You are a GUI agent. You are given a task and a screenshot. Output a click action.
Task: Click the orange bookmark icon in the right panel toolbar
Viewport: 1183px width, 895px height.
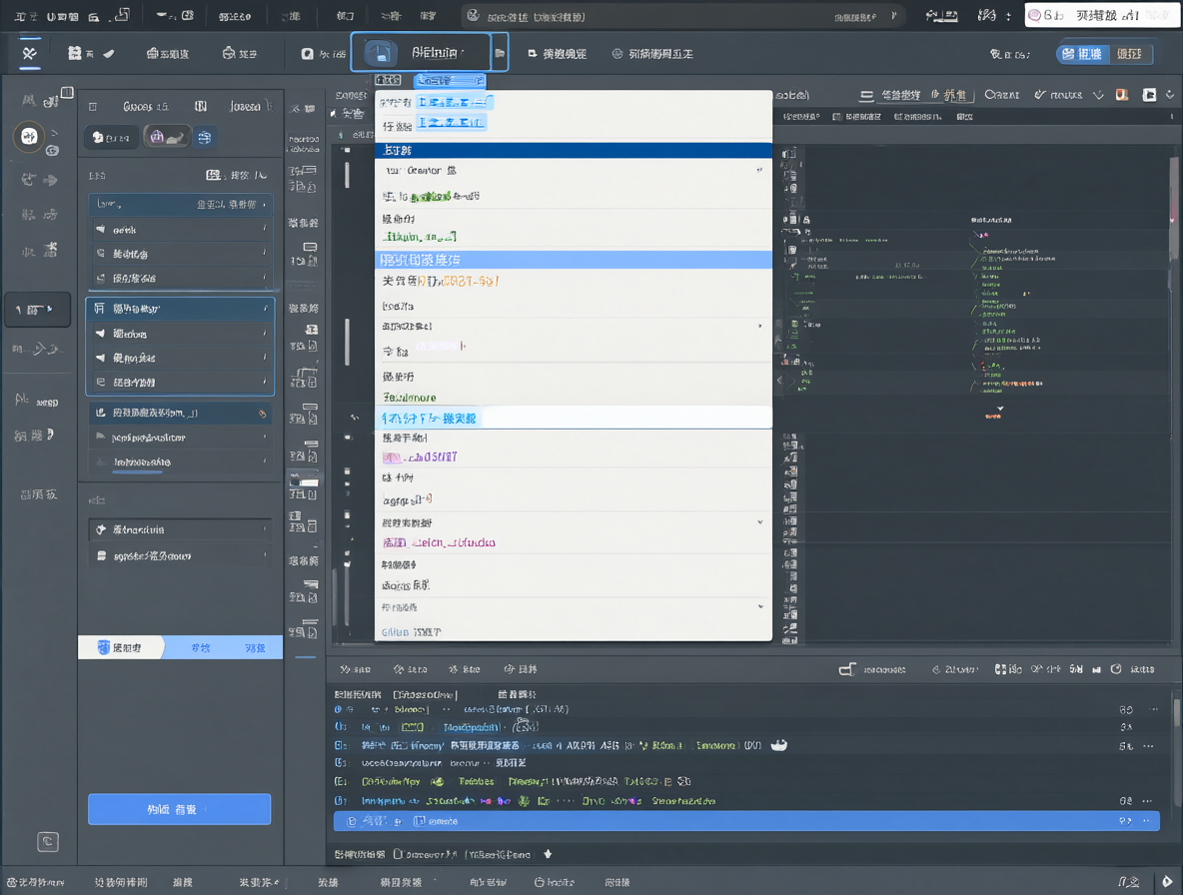click(x=1122, y=94)
